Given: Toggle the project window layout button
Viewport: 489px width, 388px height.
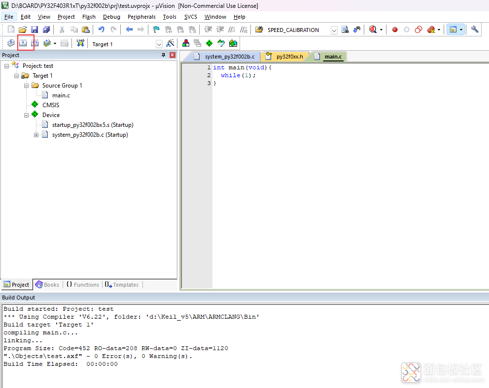Looking at the screenshot, I should pyautogui.click(x=453, y=30).
